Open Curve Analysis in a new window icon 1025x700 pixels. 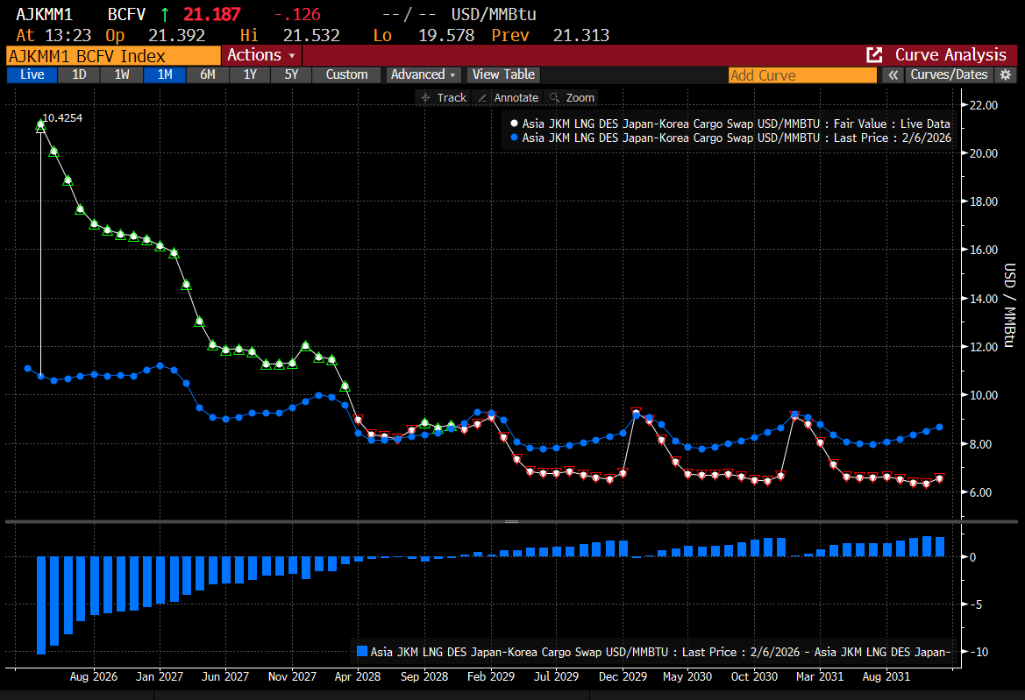click(x=874, y=55)
